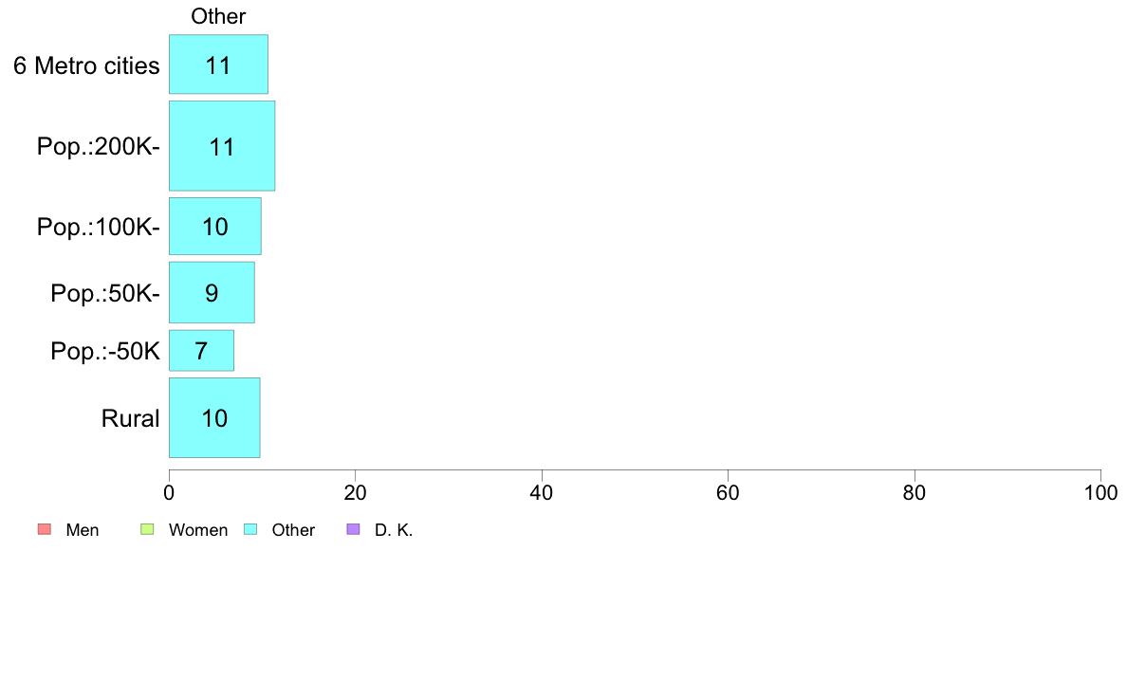
Task: Click the Rural row label
Action: point(130,418)
